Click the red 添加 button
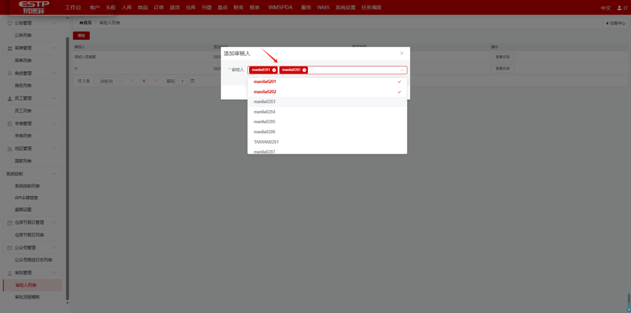631x313 pixels. [x=81, y=36]
